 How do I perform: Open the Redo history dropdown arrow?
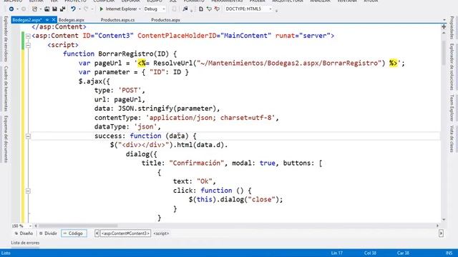click(x=92, y=9)
